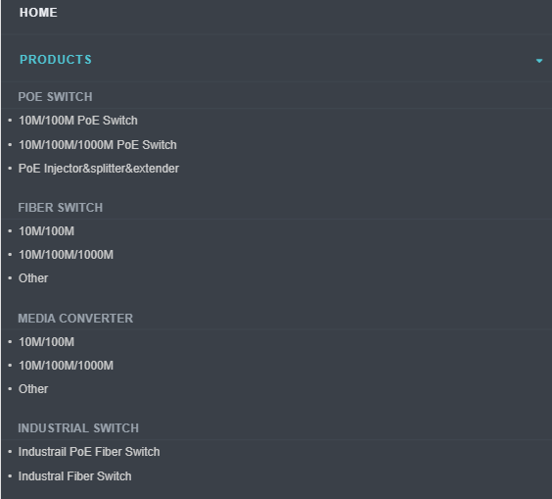The image size is (552, 499).
Task: Open the POE SWITCH category heading
Action: coord(55,97)
